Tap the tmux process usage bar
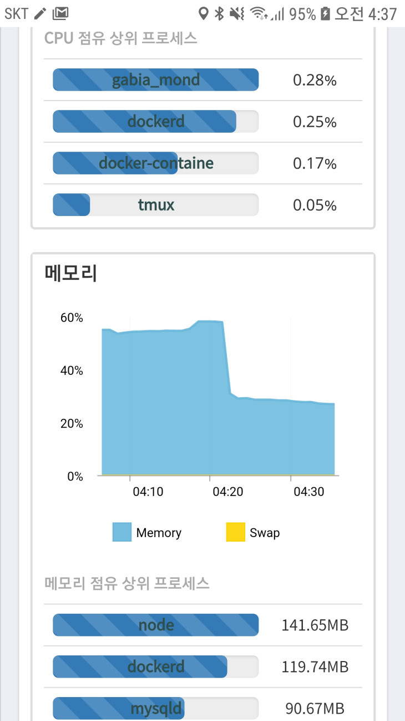The image size is (405, 721). 156,205
